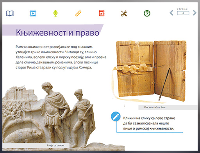Viewport: 200px width, 153px height.
Task: Show help with the question mark icon
Action: pos(147,13)
